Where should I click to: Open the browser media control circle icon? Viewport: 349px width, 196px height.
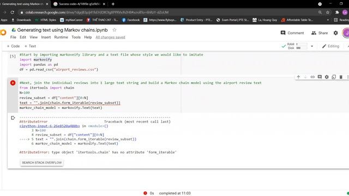(320, 4)
